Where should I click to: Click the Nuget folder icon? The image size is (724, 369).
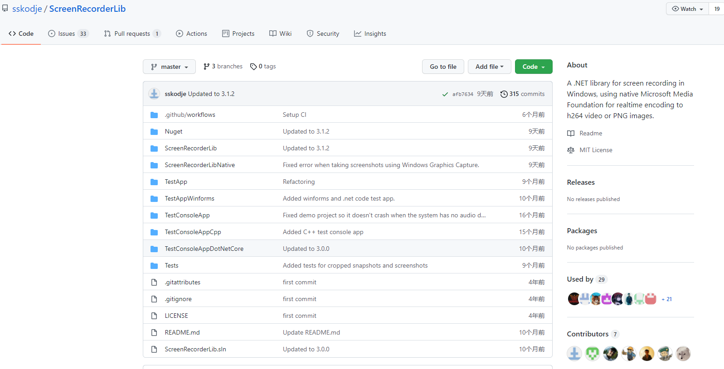(154, 132)
